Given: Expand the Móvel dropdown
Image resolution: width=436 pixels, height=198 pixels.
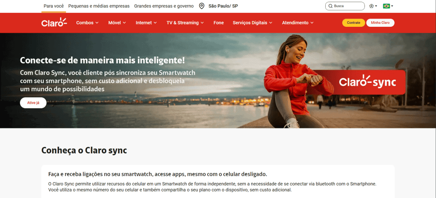Looking at the screenshot, I should click(117, 23).
